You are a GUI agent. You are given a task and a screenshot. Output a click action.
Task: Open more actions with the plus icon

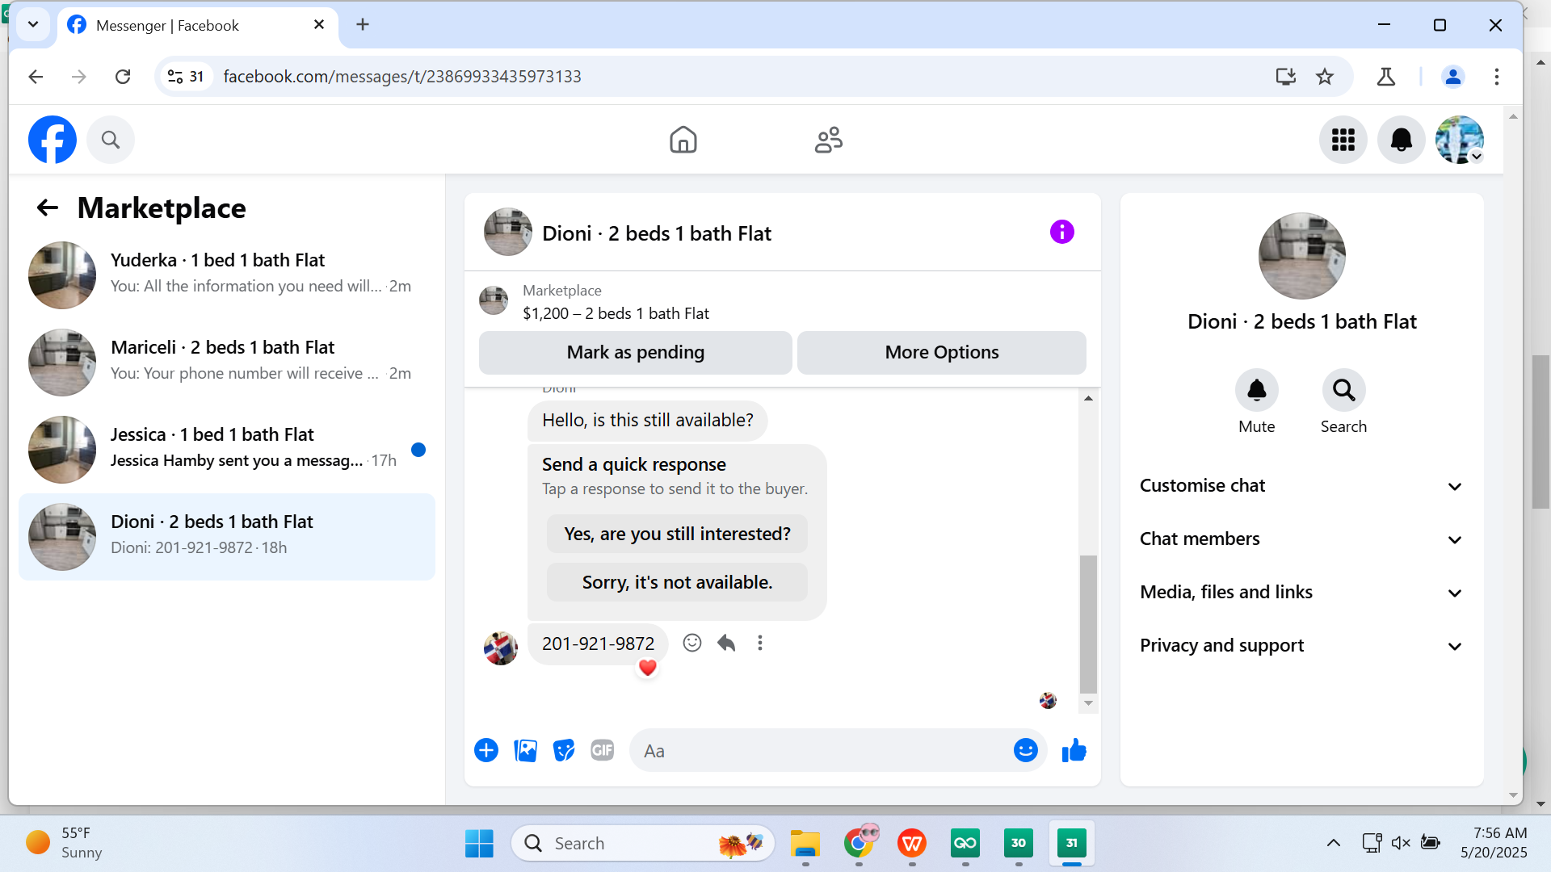tap(486, 751)
